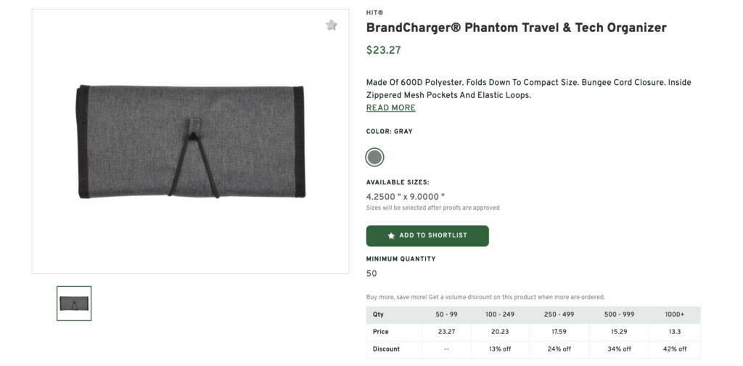The height and width of the screenshot is (366, 743).
Task: Click the main gray organizer product image
Action: [190, 142]
